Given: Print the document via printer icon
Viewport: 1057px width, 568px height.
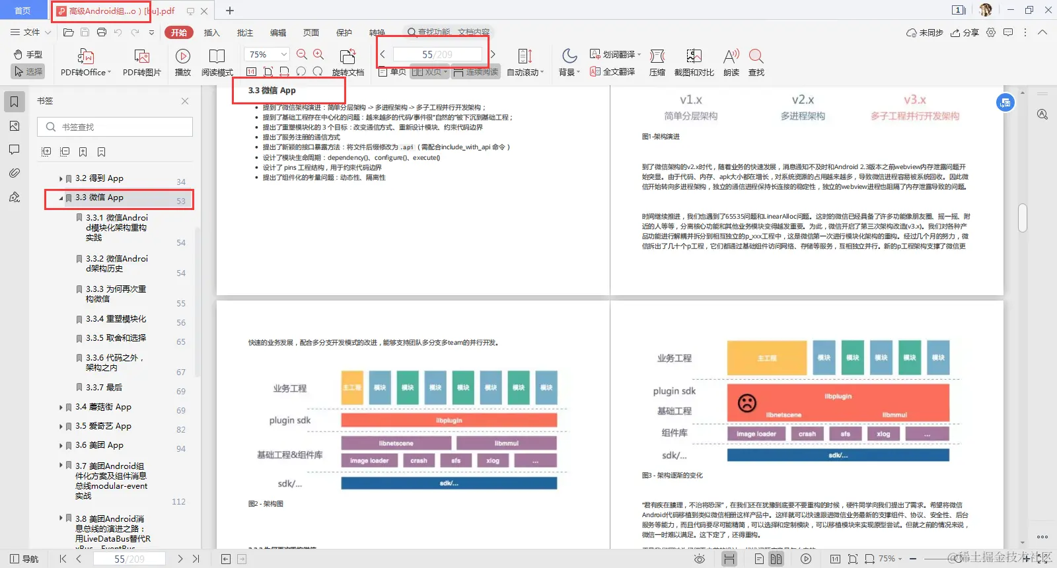Looking at the screenshot, I should point(102,32).
